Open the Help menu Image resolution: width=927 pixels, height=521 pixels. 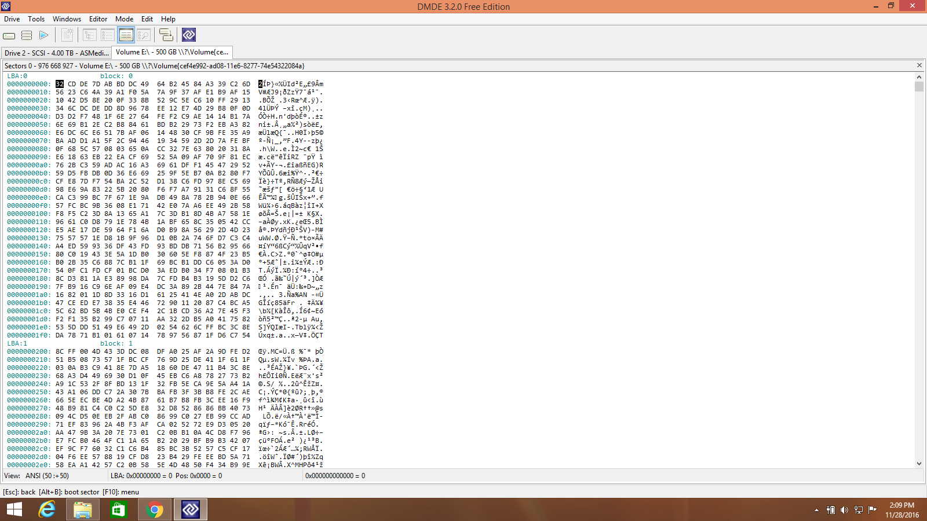pyautogui.click(x=168, y=19)
